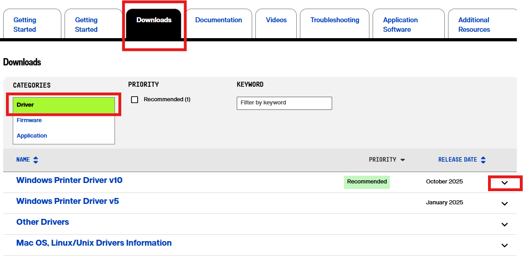Choose the Application category

[x=32, y=136]
